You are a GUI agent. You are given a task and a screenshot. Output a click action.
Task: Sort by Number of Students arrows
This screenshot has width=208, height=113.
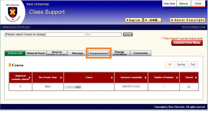coord(177,78)
